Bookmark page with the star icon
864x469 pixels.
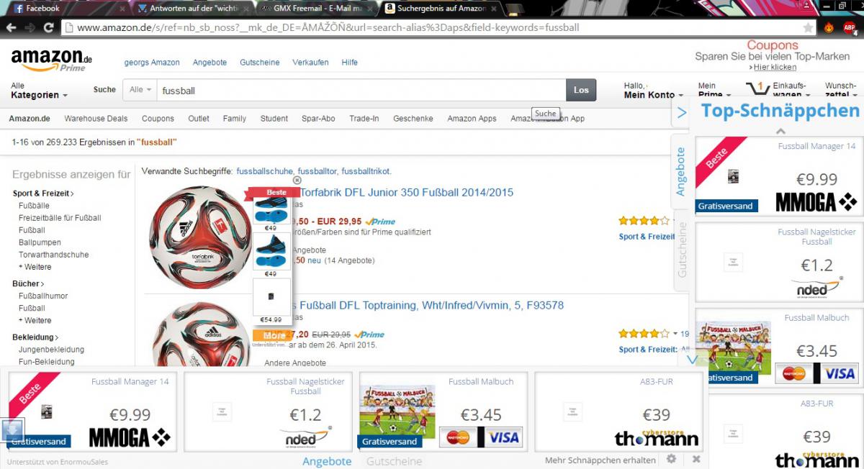(x=808, y=27)
